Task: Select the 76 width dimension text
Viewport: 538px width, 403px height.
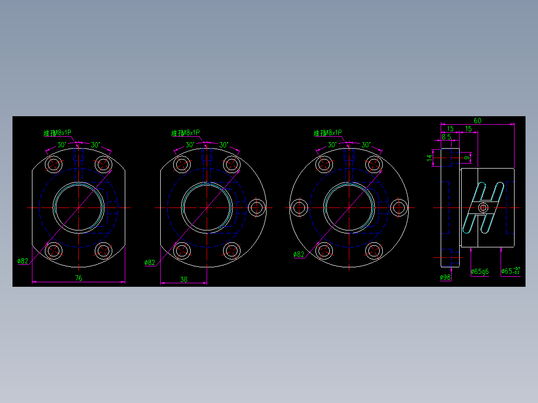Action: (x=78, y=278)
